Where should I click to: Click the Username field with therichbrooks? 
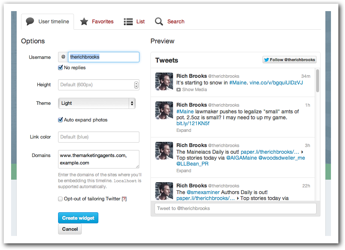pos(104,57)
